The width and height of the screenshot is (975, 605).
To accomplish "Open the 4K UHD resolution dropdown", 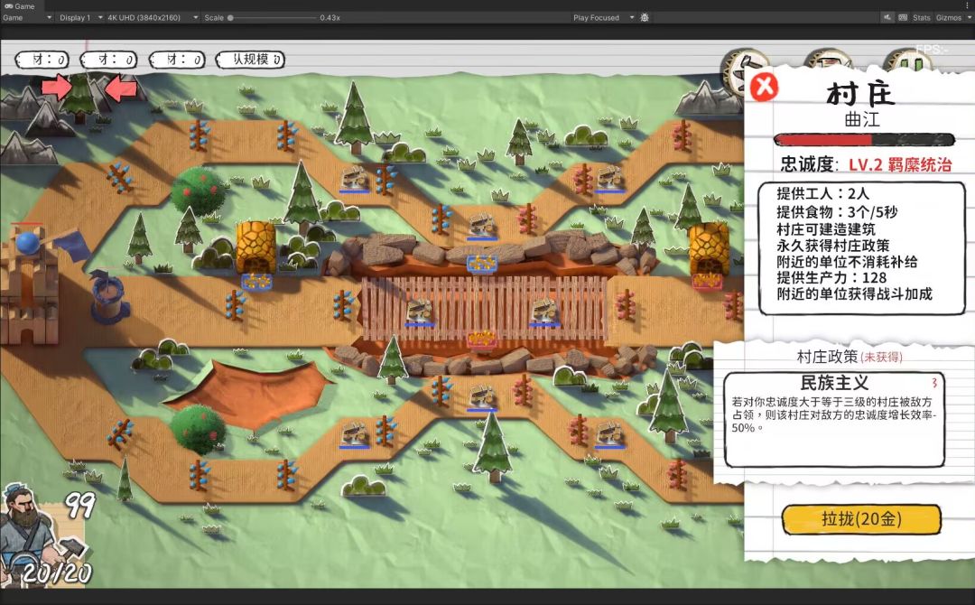I will (153, 17).
